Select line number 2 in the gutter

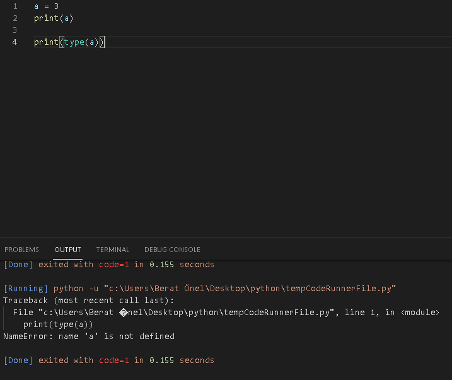tap(14, 18)
